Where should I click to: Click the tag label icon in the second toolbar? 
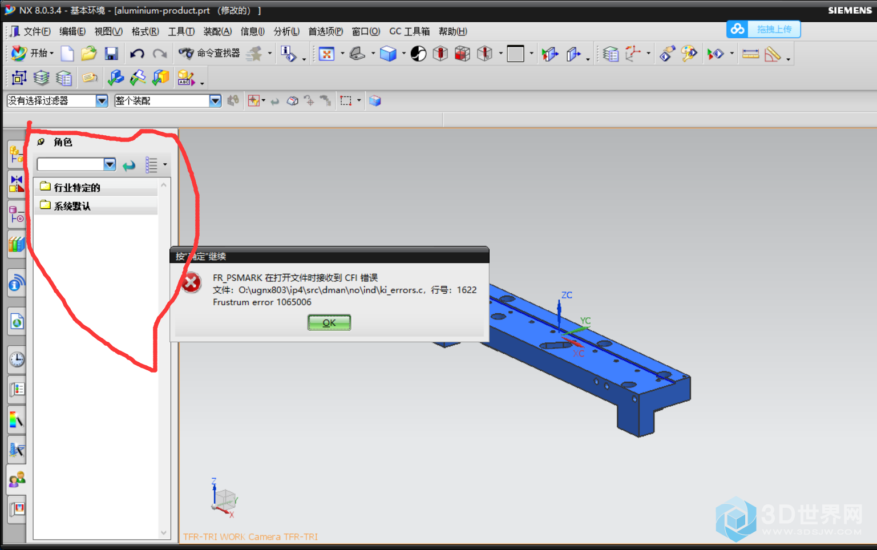[90, 78]
